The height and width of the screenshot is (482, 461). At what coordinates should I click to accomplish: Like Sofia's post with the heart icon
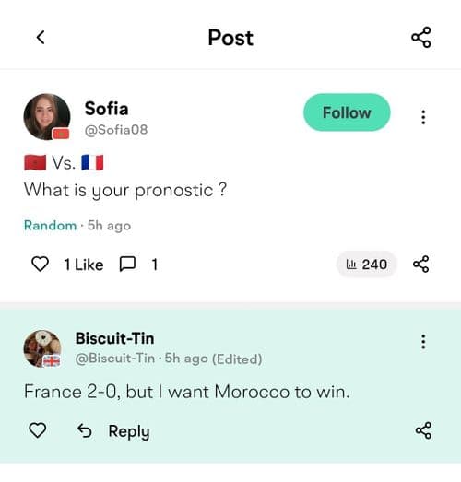[x=40, y=265]
